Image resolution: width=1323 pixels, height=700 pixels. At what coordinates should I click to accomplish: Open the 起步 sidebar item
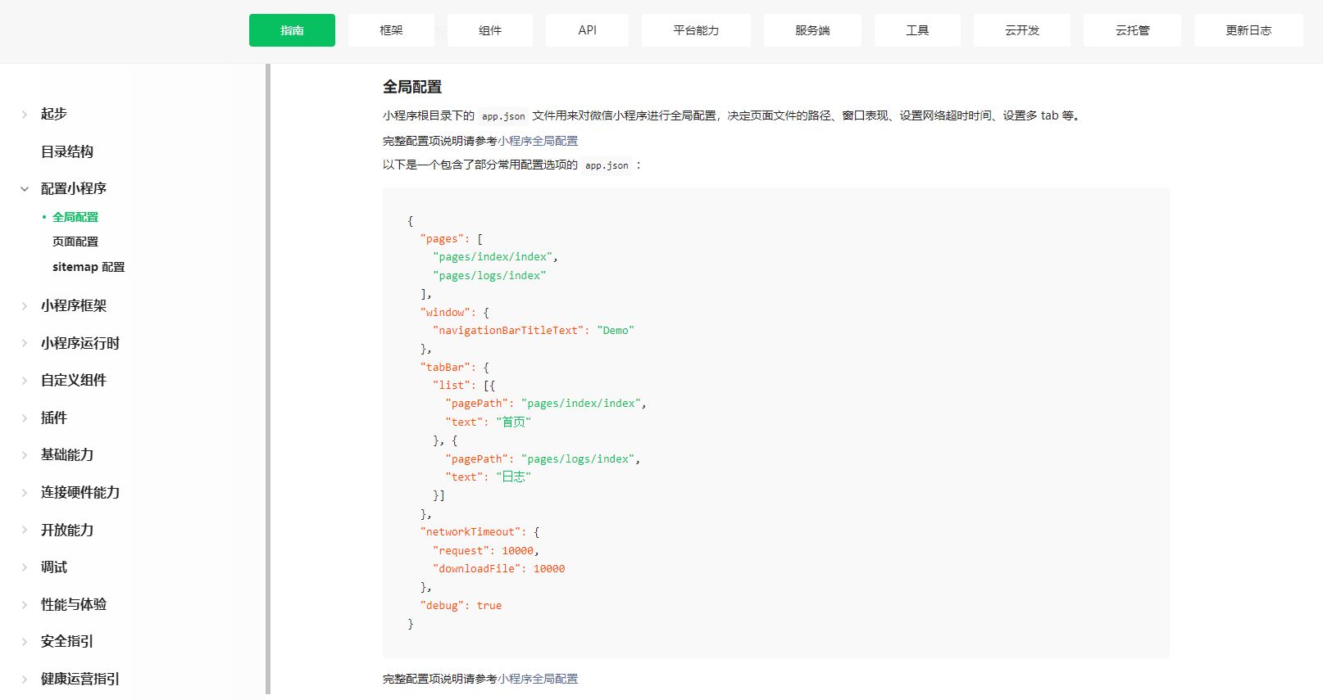coord(54,114)
